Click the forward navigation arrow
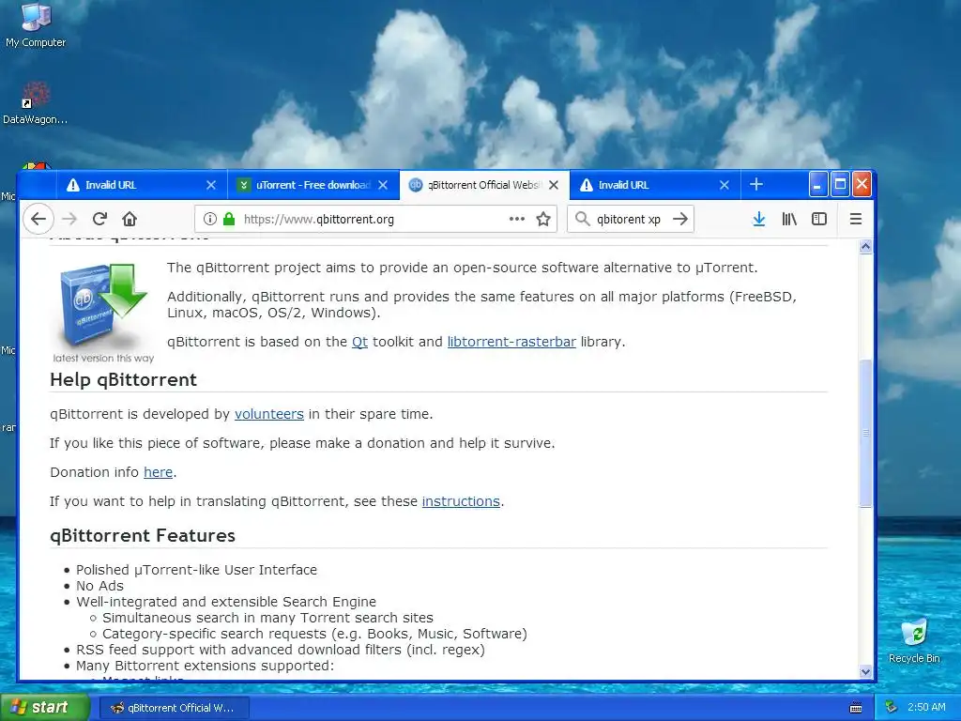Viewport: 961px width, 721px height. coord(69,219)
